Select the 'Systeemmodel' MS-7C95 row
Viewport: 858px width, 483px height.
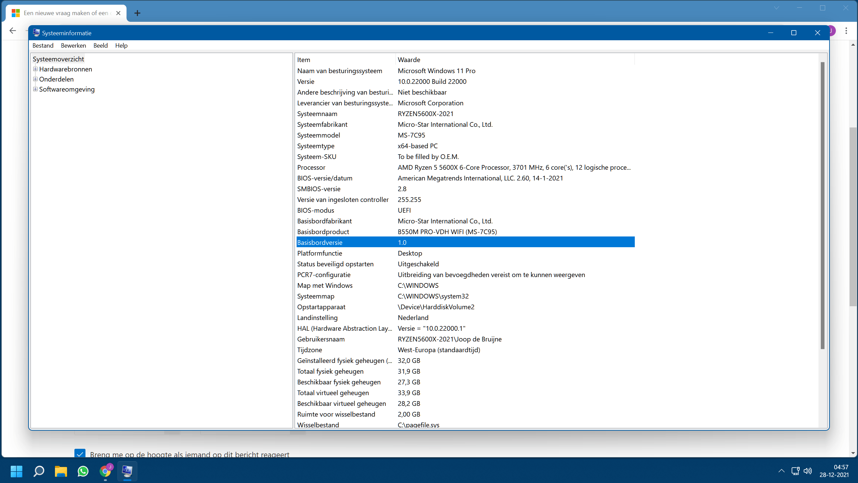pyautogui.click(x=466, y=135)
